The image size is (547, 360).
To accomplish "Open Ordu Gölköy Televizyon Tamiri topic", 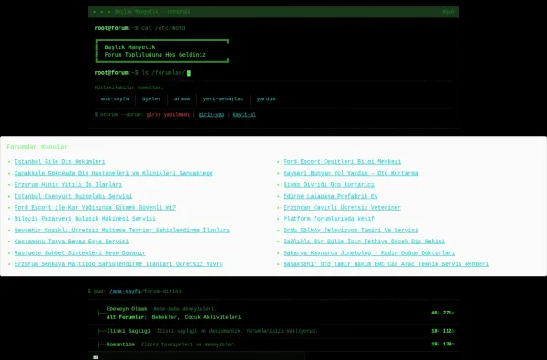I will [x=351, y=231].
